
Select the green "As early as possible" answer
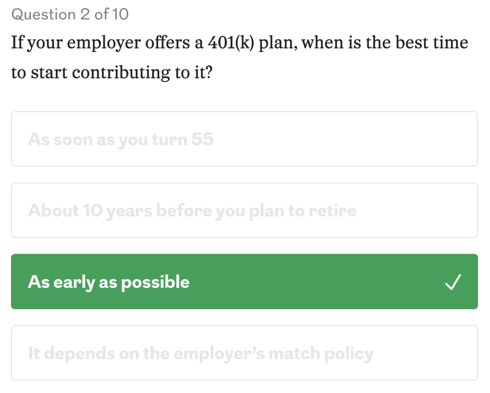pyautogui.click(x=244, y=282)
